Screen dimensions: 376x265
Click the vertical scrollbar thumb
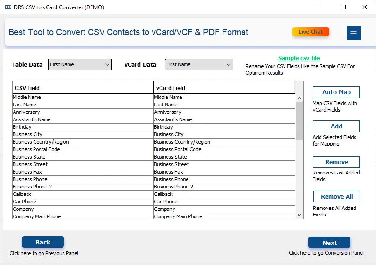299,121
